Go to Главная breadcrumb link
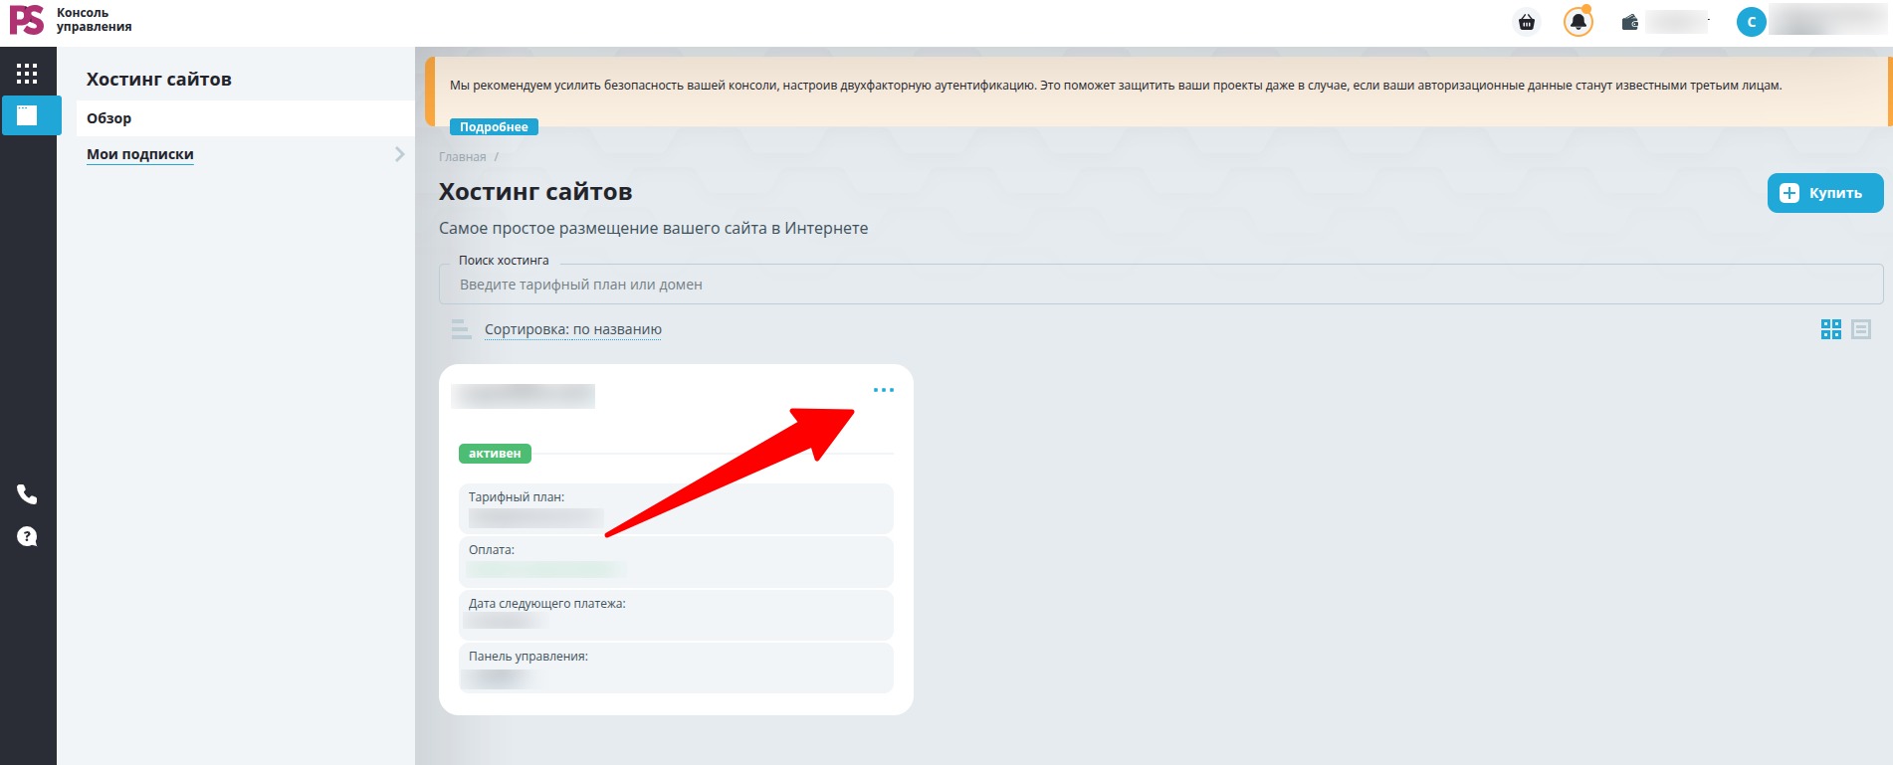Image resolution: width=1893 pixels, height=765 pixels. [463, 157]
